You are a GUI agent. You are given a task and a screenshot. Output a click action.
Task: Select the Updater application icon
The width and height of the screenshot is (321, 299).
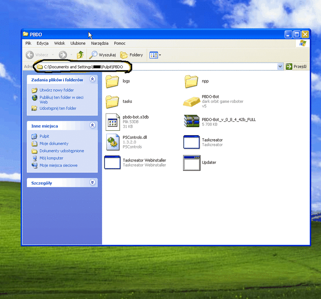[x=191, y=163]
